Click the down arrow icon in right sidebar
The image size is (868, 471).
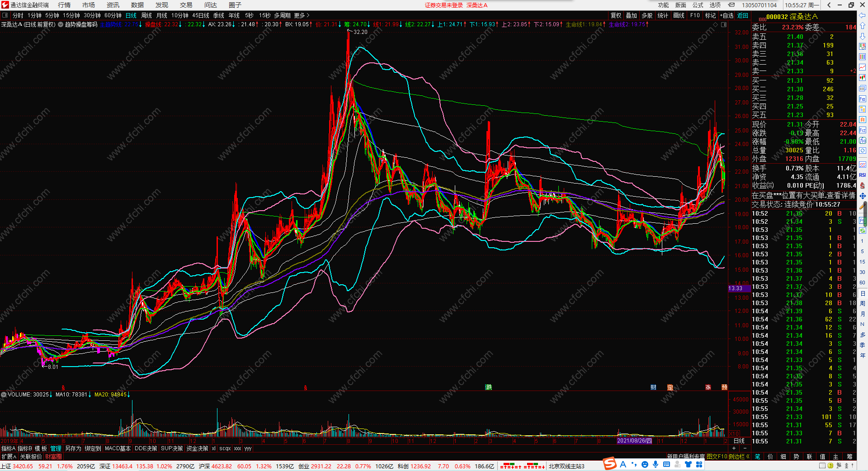863,36
